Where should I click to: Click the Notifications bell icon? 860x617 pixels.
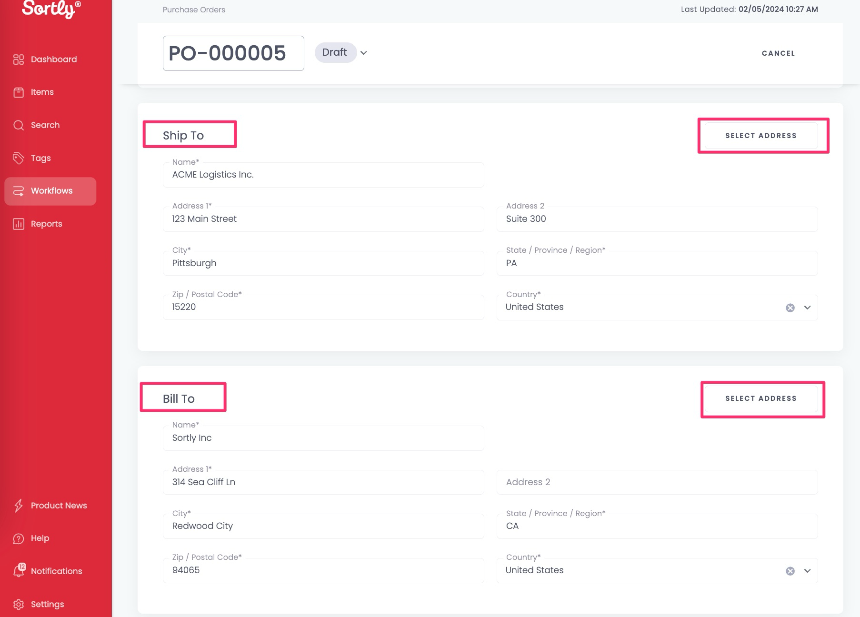19,571
